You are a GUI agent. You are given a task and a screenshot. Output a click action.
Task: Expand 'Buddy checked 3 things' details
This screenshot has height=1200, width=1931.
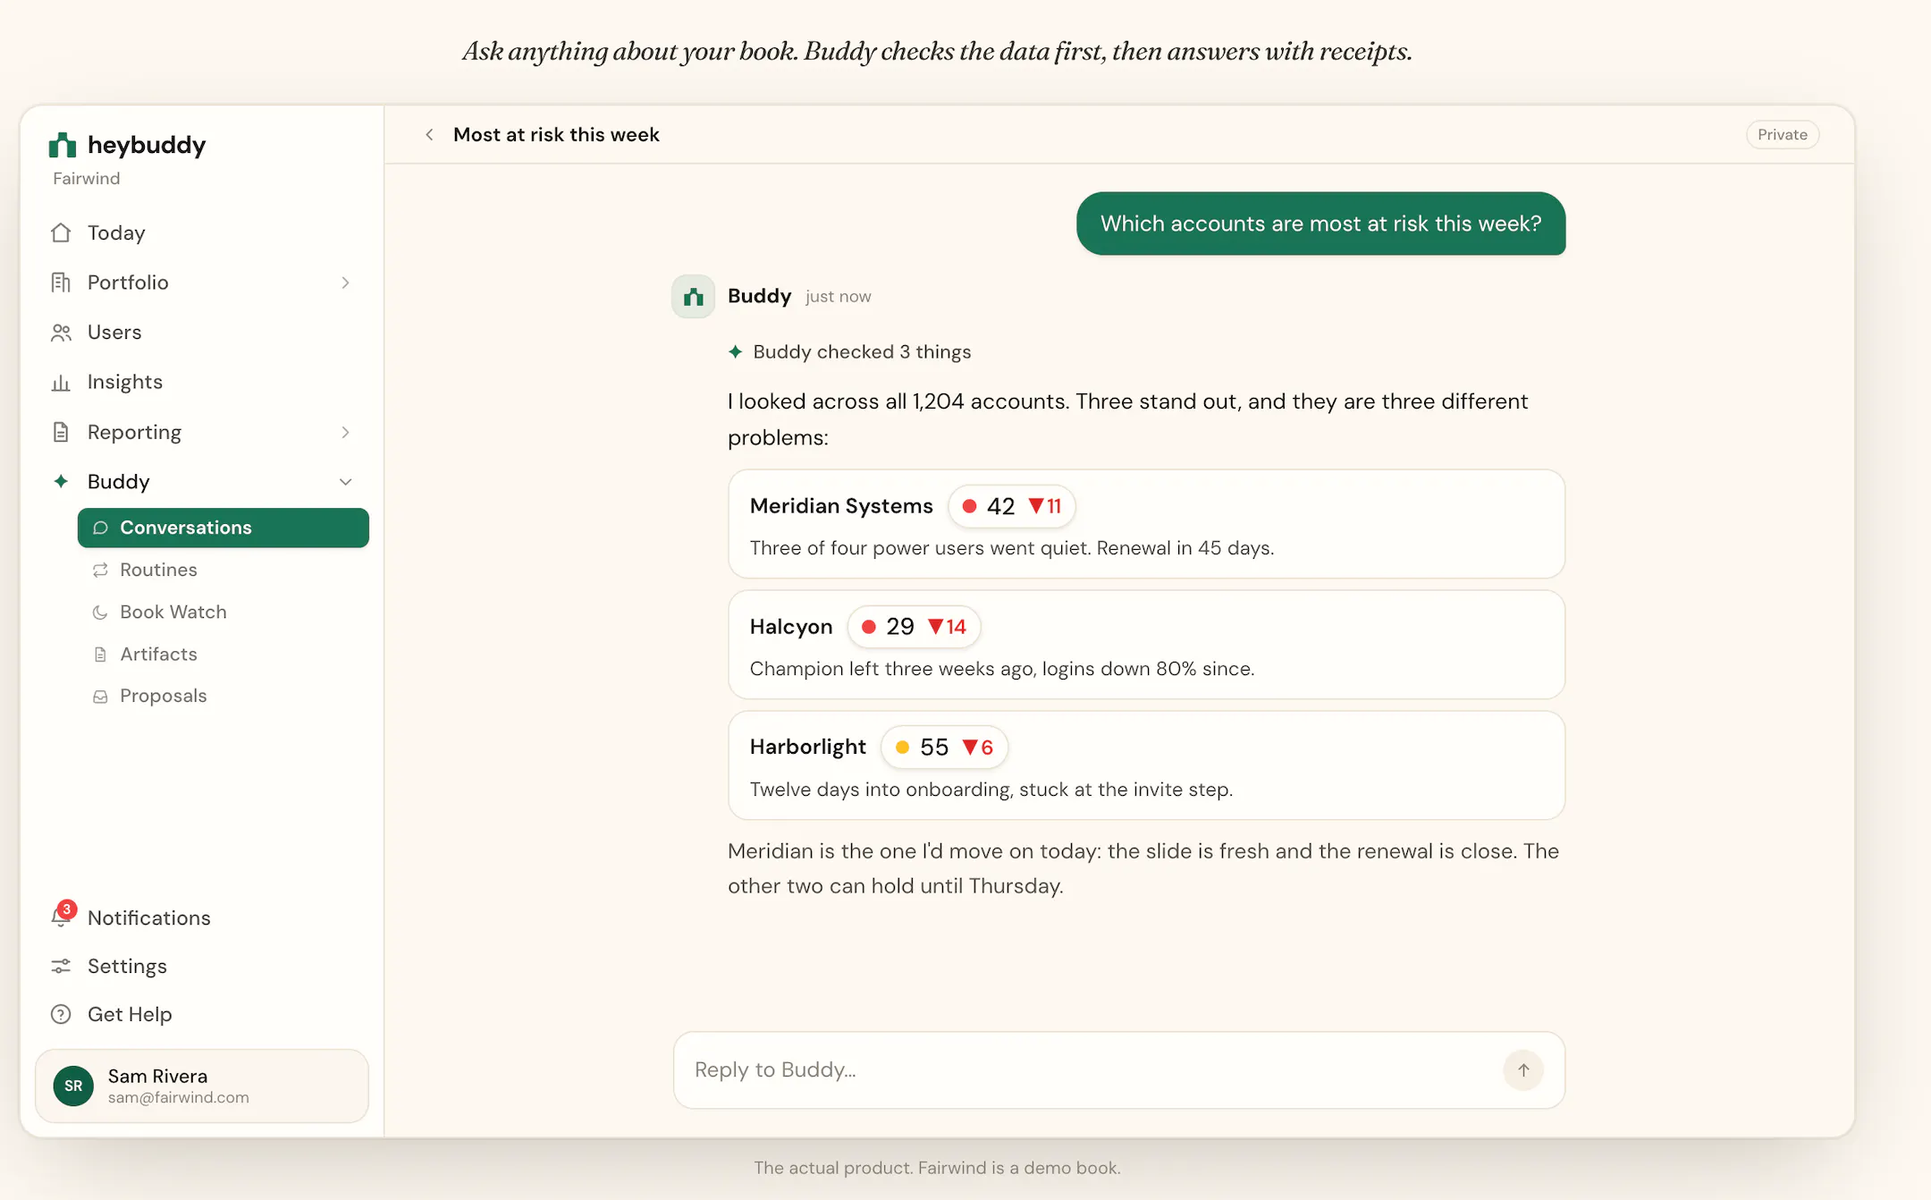coord(849,352)
